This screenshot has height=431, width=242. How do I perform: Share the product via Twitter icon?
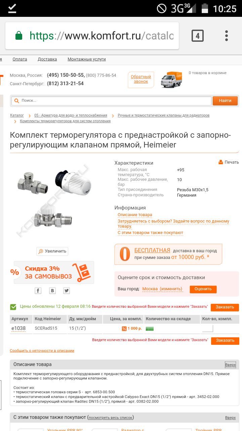[x=67, y=291]
